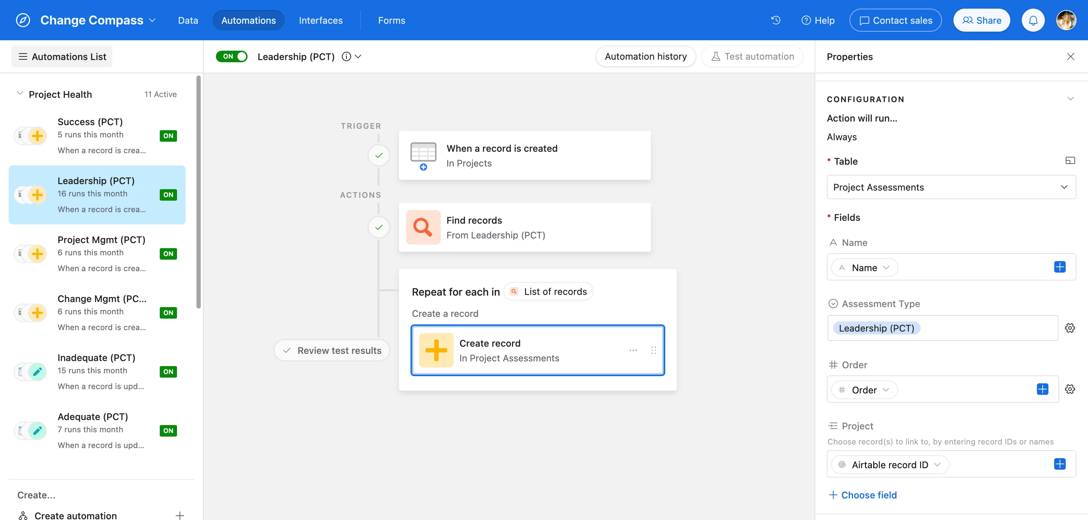
Task: Click the info icon next to Leadership (PCT)
Action: pos(346,56)
